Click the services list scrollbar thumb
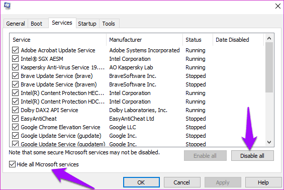Image resolution: width=284 pixels, height=190 pixels. coord(269,67)
